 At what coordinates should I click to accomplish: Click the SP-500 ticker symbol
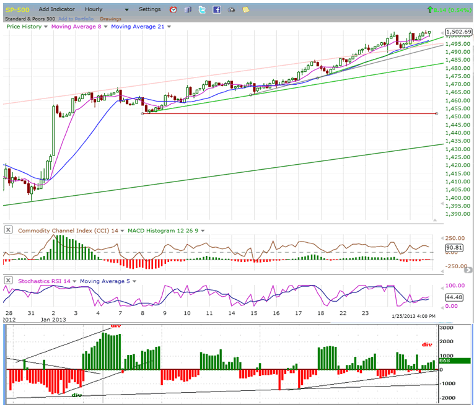(x=17, y=10)
